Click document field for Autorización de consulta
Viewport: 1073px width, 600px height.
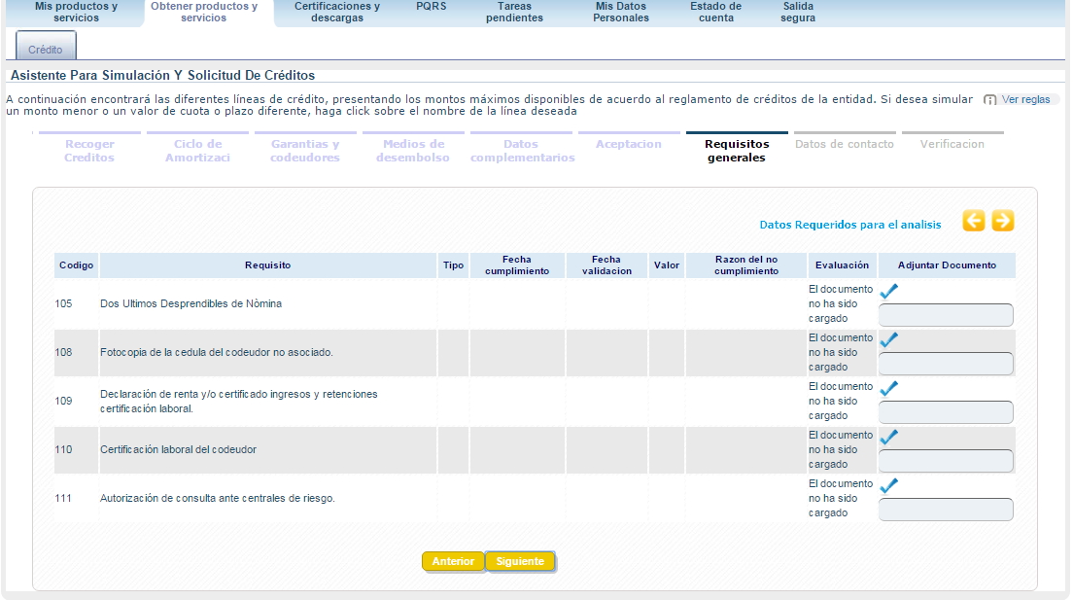946,510
